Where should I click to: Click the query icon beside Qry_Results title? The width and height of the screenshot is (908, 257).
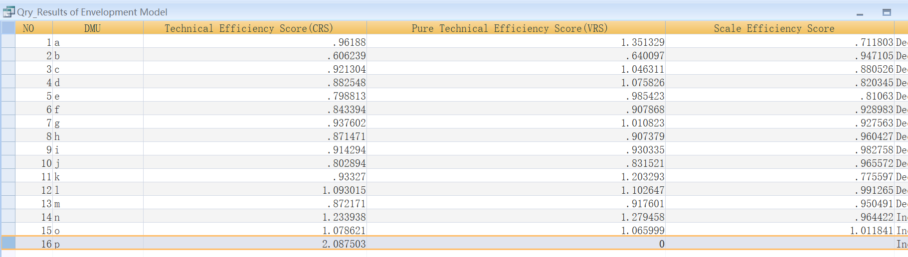8,12
